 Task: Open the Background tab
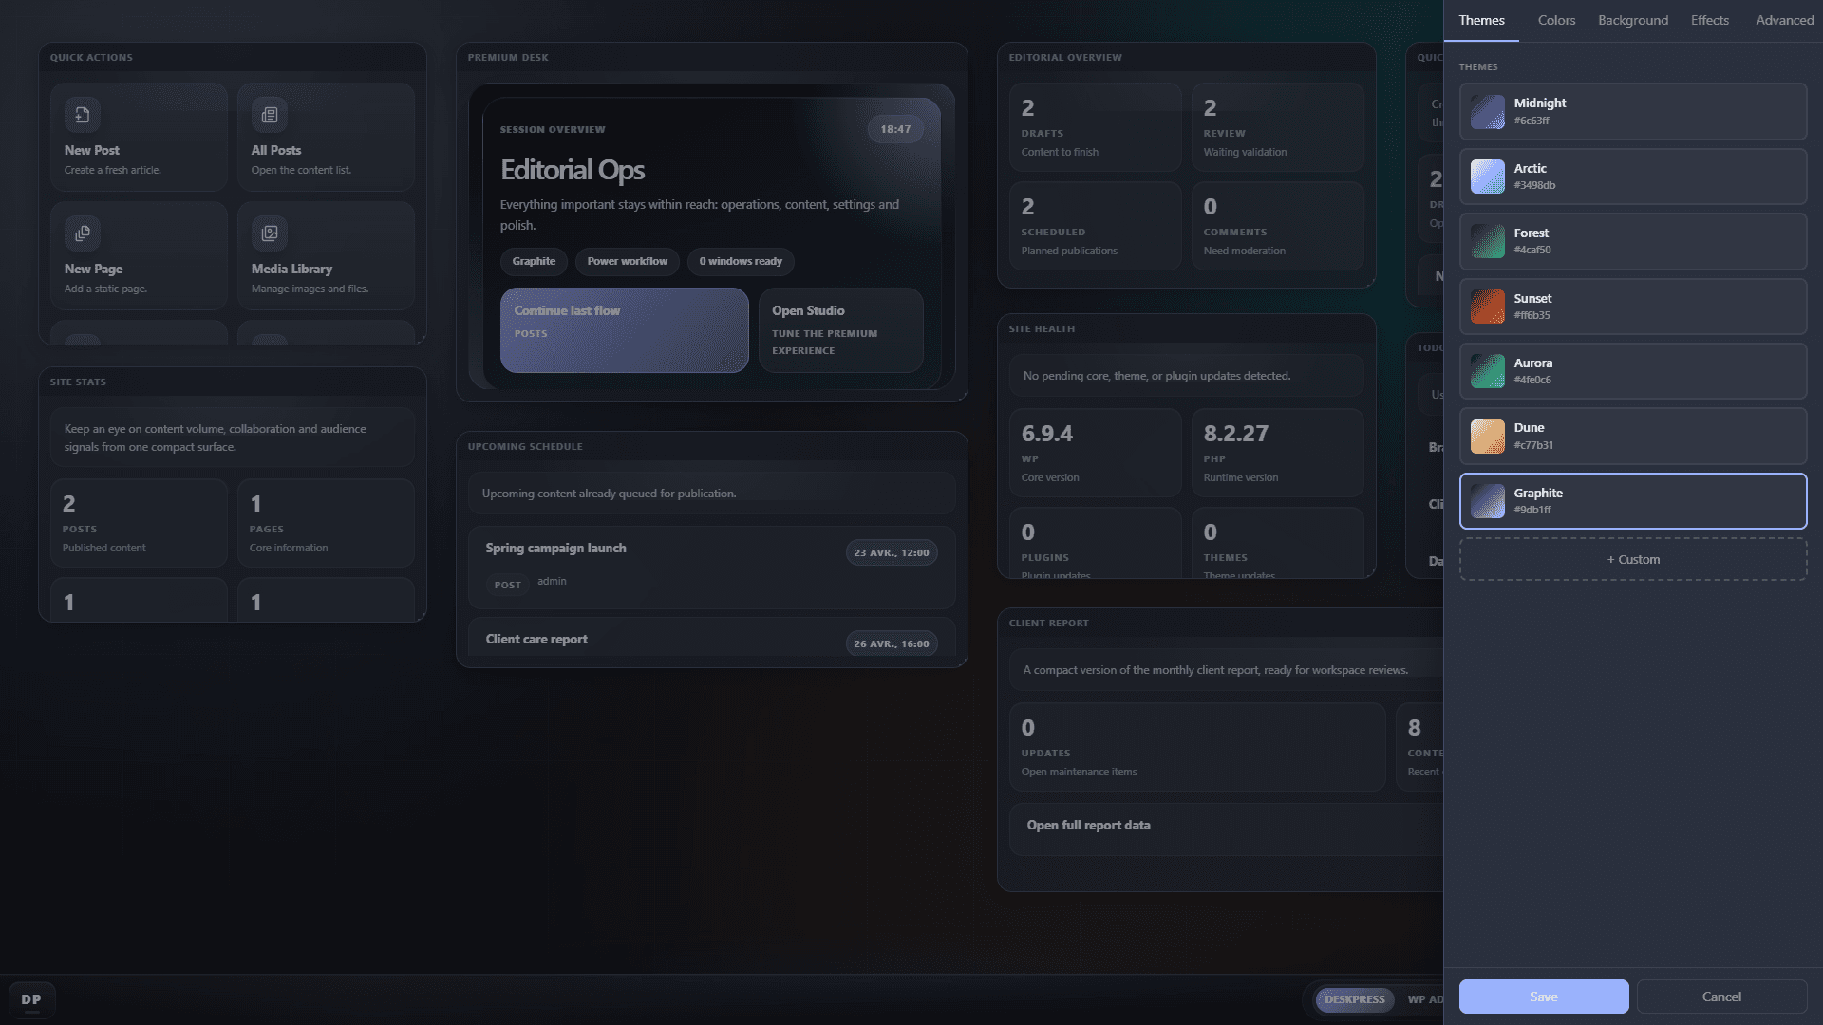(1632, 20)
